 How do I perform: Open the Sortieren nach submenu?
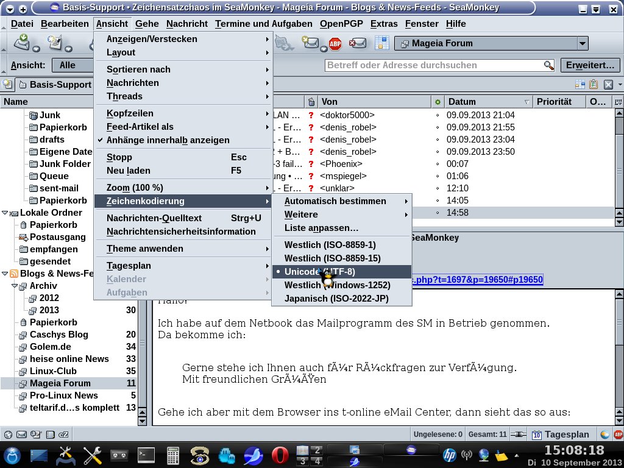coord(183,69)
